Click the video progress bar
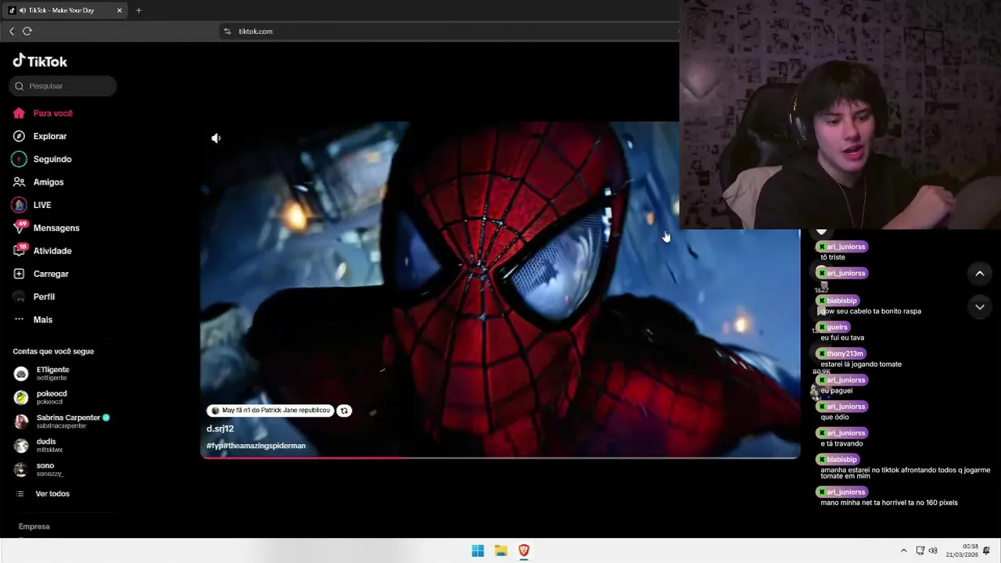 tap(500, 457)
